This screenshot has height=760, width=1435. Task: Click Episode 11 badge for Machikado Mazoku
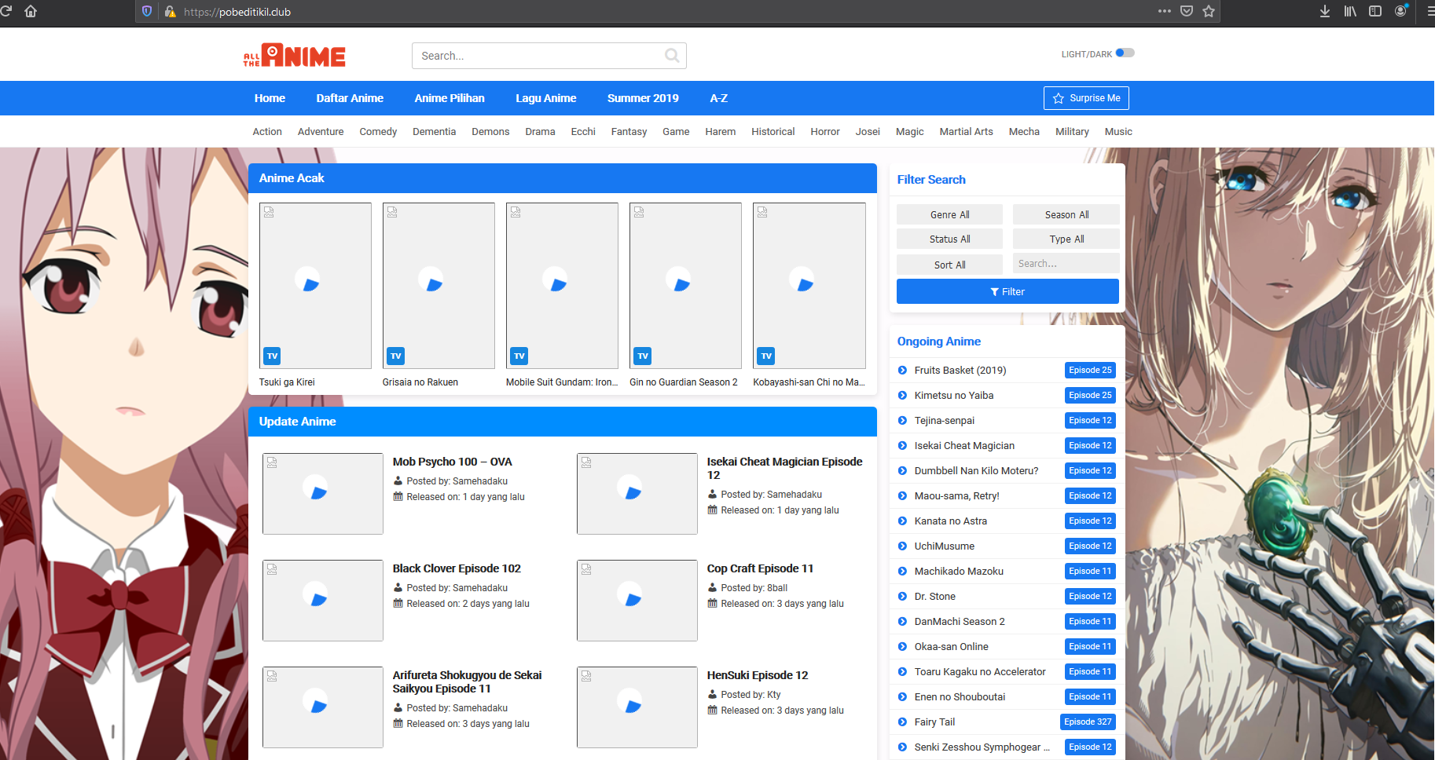[1090, 572]
